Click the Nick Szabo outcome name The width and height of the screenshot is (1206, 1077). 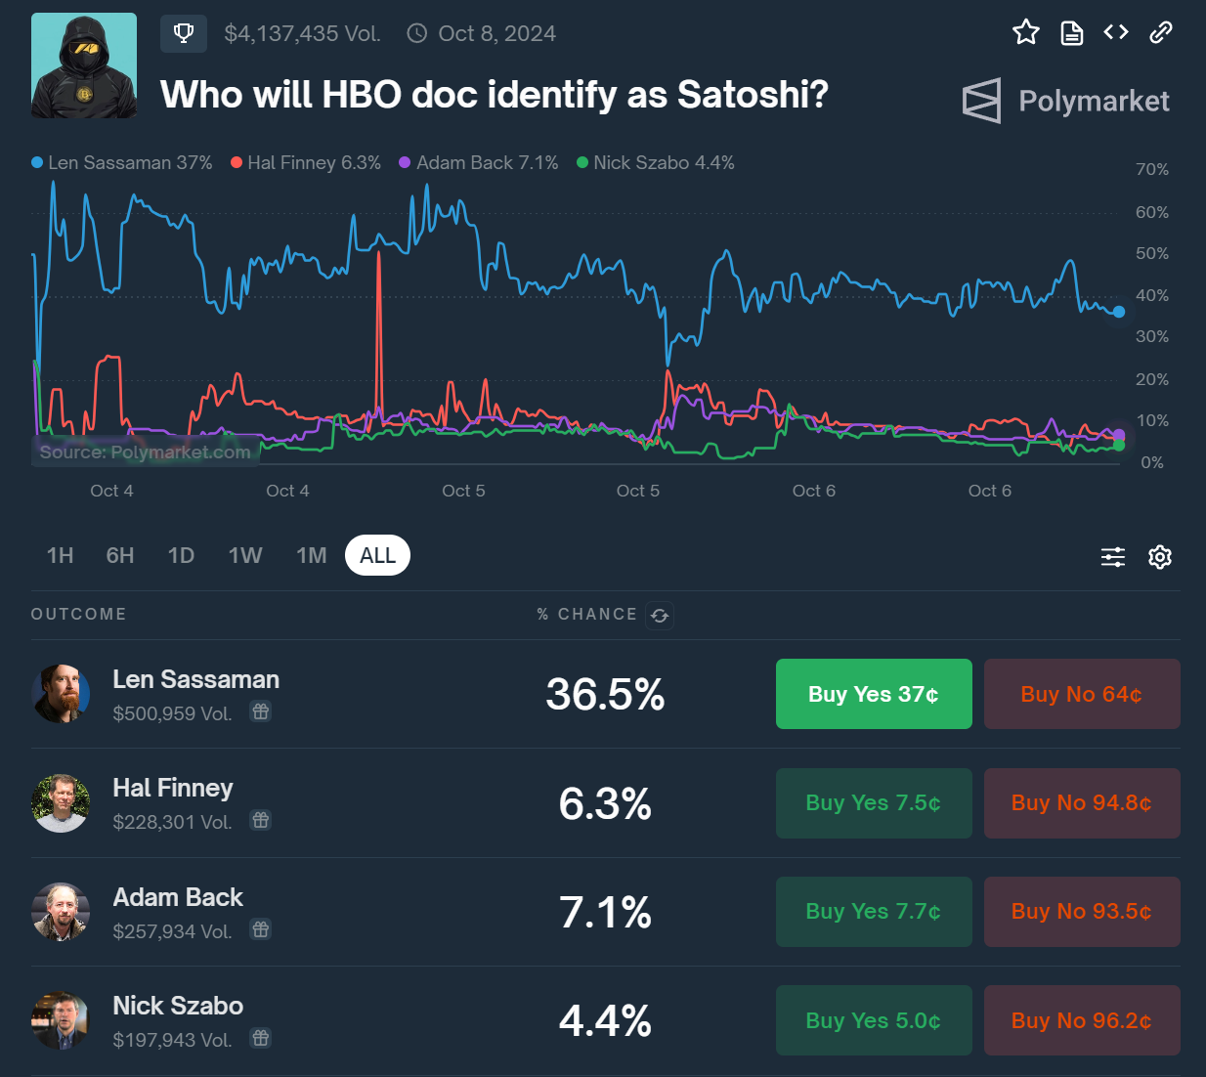[x=178, y=1006]
